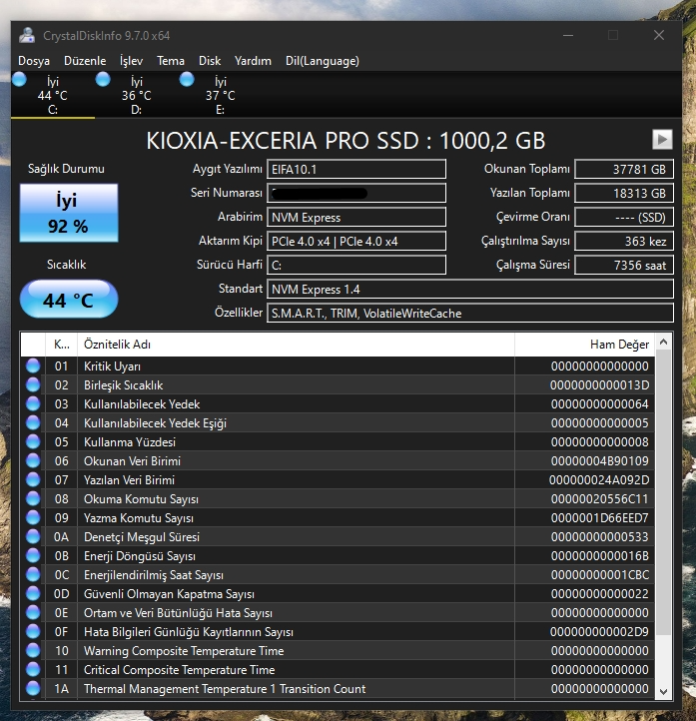Click the blue status orb for drive C:

pos(19,79)
